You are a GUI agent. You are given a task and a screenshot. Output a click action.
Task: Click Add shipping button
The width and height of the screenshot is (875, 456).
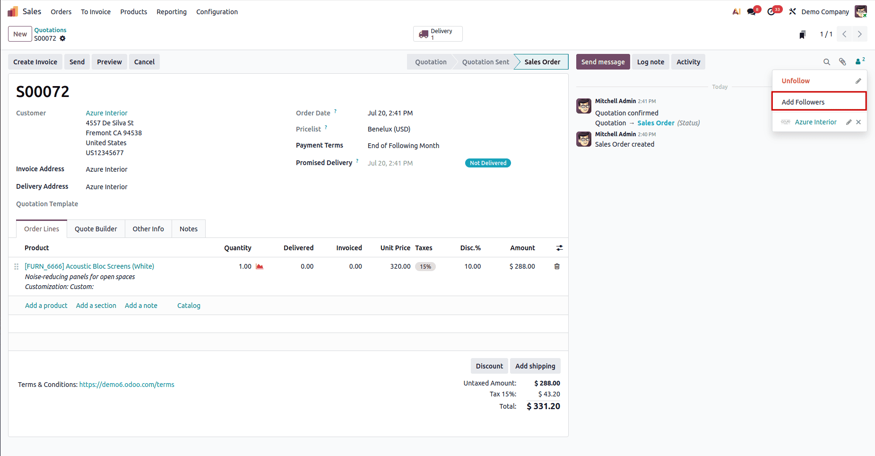point(535,366)
